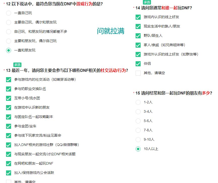Uncheck 参与奶职业交换队伍 checkbox

click(9, 89)
